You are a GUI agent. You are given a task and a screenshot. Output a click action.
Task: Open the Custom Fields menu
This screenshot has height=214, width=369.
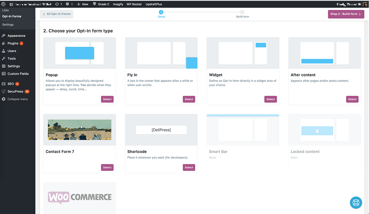coord(18,73)
